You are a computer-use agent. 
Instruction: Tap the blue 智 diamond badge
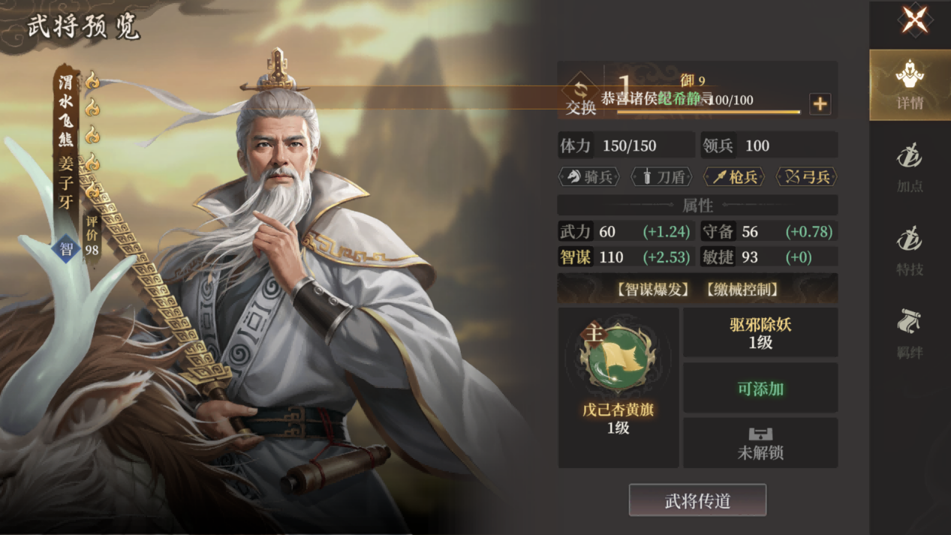pyautogui.click(x=66, y=248)
